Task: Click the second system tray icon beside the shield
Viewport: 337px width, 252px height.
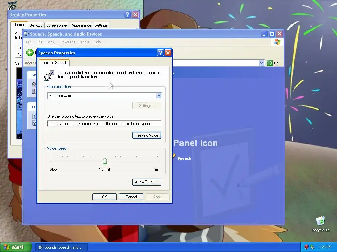Action: 312,247
